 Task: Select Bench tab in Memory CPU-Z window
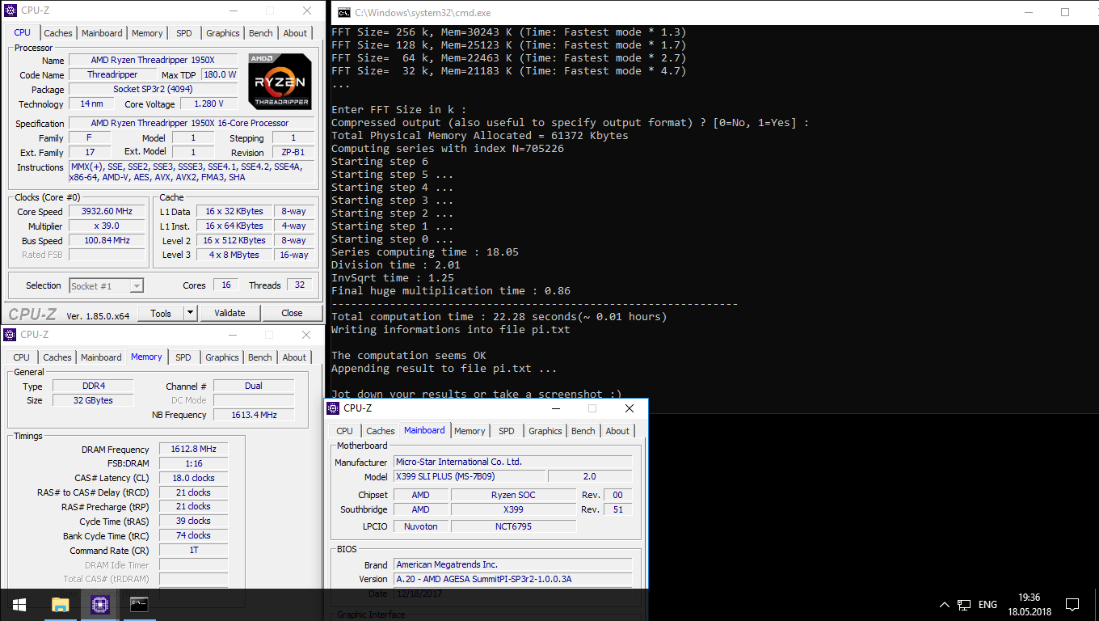tap(259, 357)
